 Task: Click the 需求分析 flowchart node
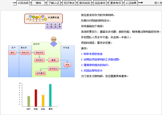pos(25,53)
